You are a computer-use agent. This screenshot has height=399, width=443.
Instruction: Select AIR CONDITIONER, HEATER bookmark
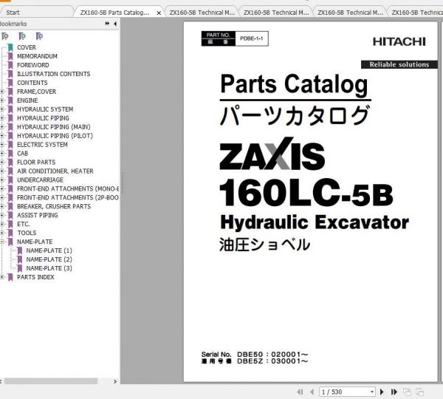click(x=55, y=171)
